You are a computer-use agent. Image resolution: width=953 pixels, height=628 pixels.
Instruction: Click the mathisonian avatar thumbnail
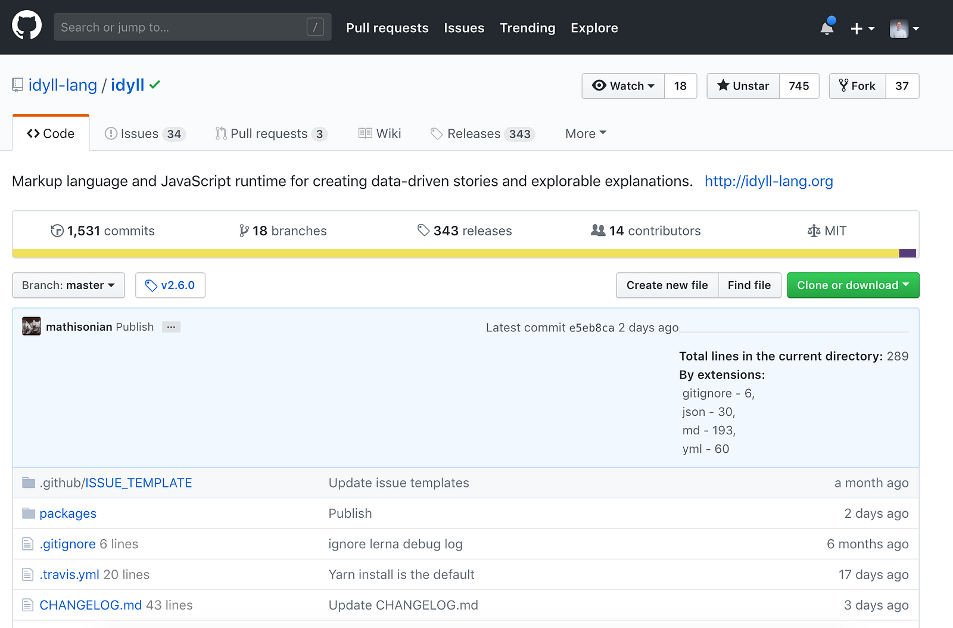[32, 327]
